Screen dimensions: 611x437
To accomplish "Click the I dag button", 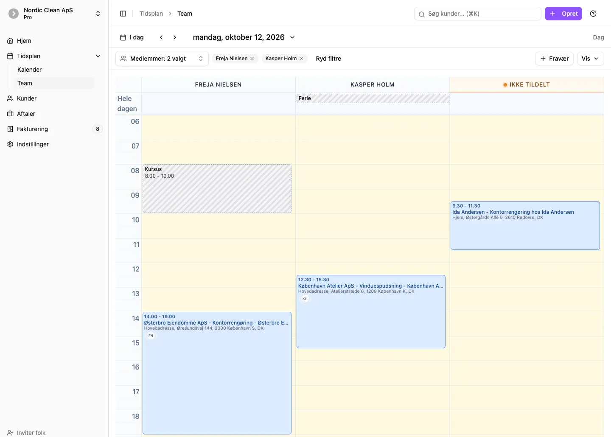I will tap(132, 37).
